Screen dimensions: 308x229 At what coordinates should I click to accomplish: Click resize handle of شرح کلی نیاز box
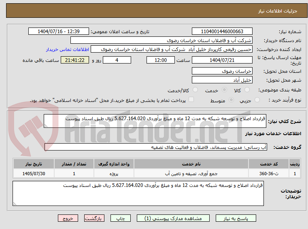point(46,126)
